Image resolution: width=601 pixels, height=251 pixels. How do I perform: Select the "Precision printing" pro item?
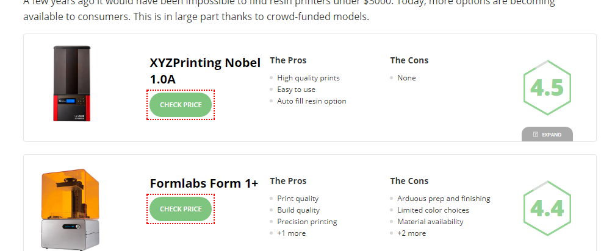coord(307,222)
